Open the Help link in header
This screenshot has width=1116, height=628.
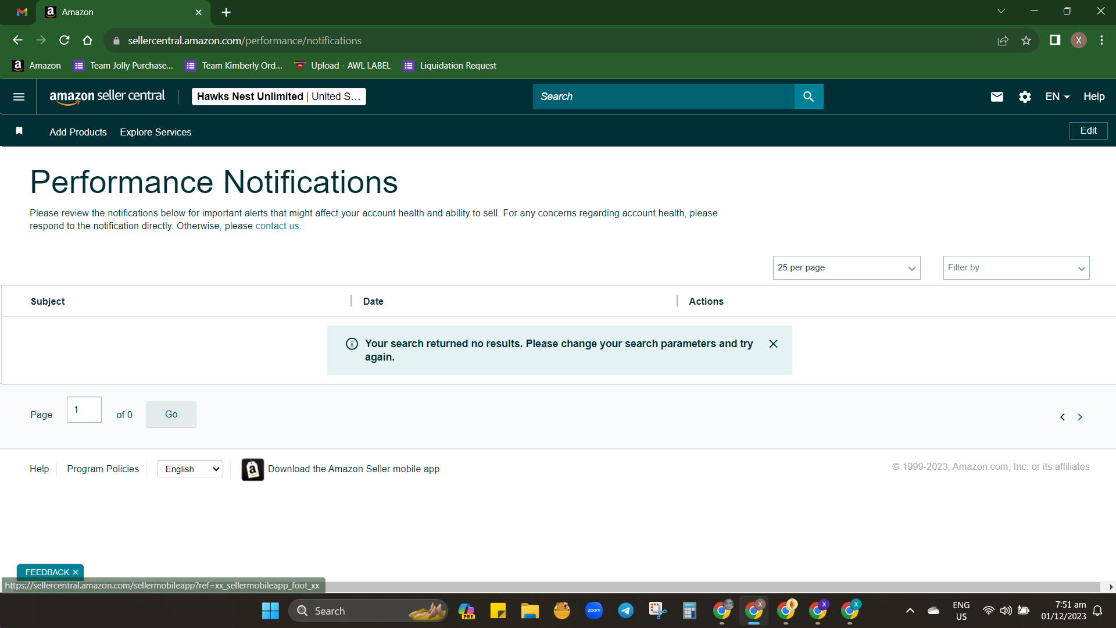click(1094, 97)
